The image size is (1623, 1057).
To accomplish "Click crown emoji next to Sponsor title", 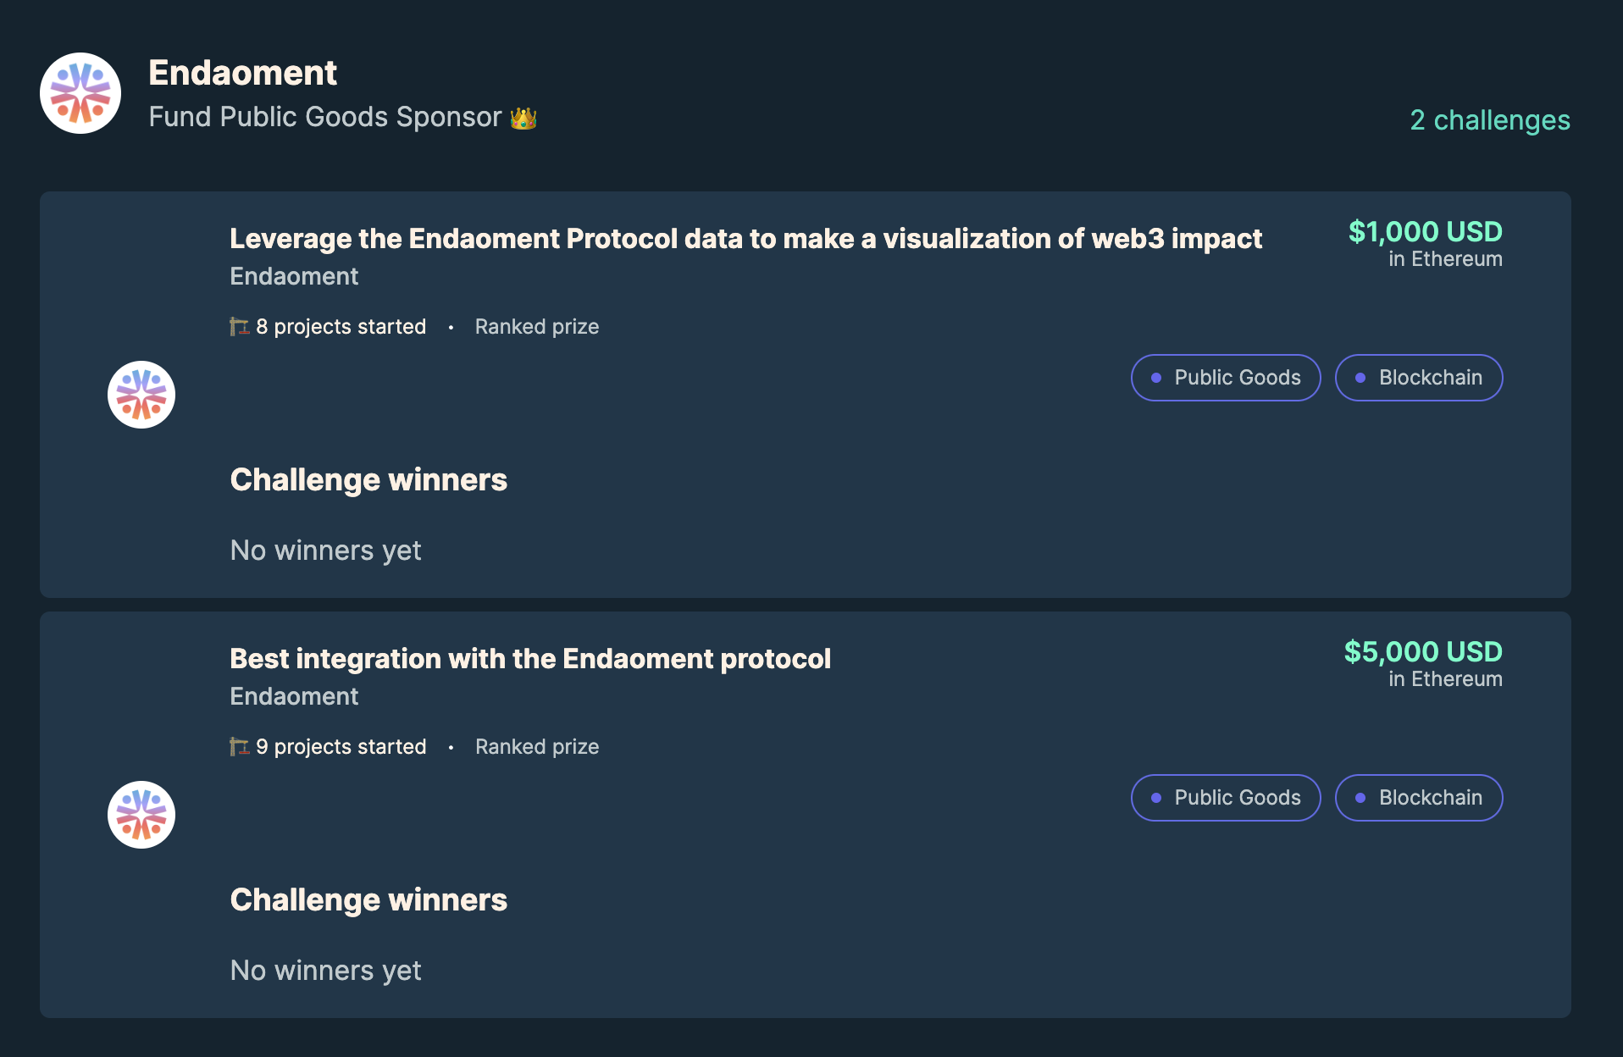I will point(523,118).
